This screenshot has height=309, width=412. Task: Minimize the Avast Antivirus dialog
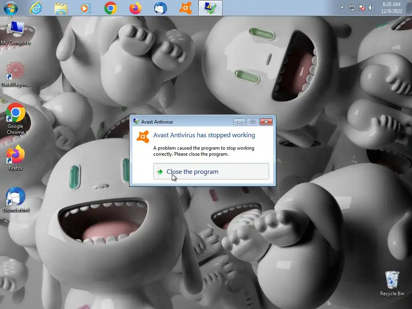[x=239, y=122]
